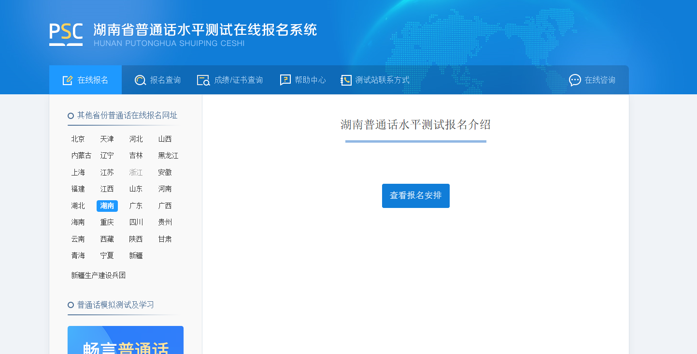This screenshot has height=354, width=697.
Task: Open the 黑龙江 province link
Action: pos(168,156)
